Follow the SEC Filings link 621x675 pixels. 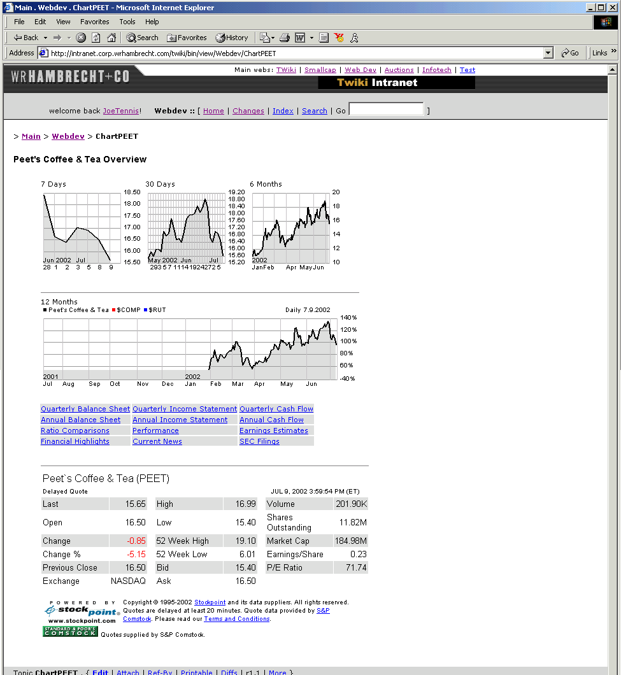pyautogui.click(x=259, y=441)
